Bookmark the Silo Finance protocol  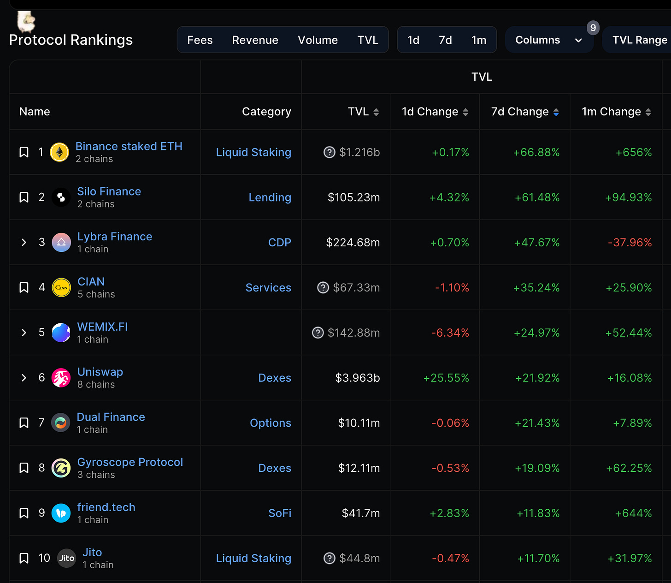(24, 197)
